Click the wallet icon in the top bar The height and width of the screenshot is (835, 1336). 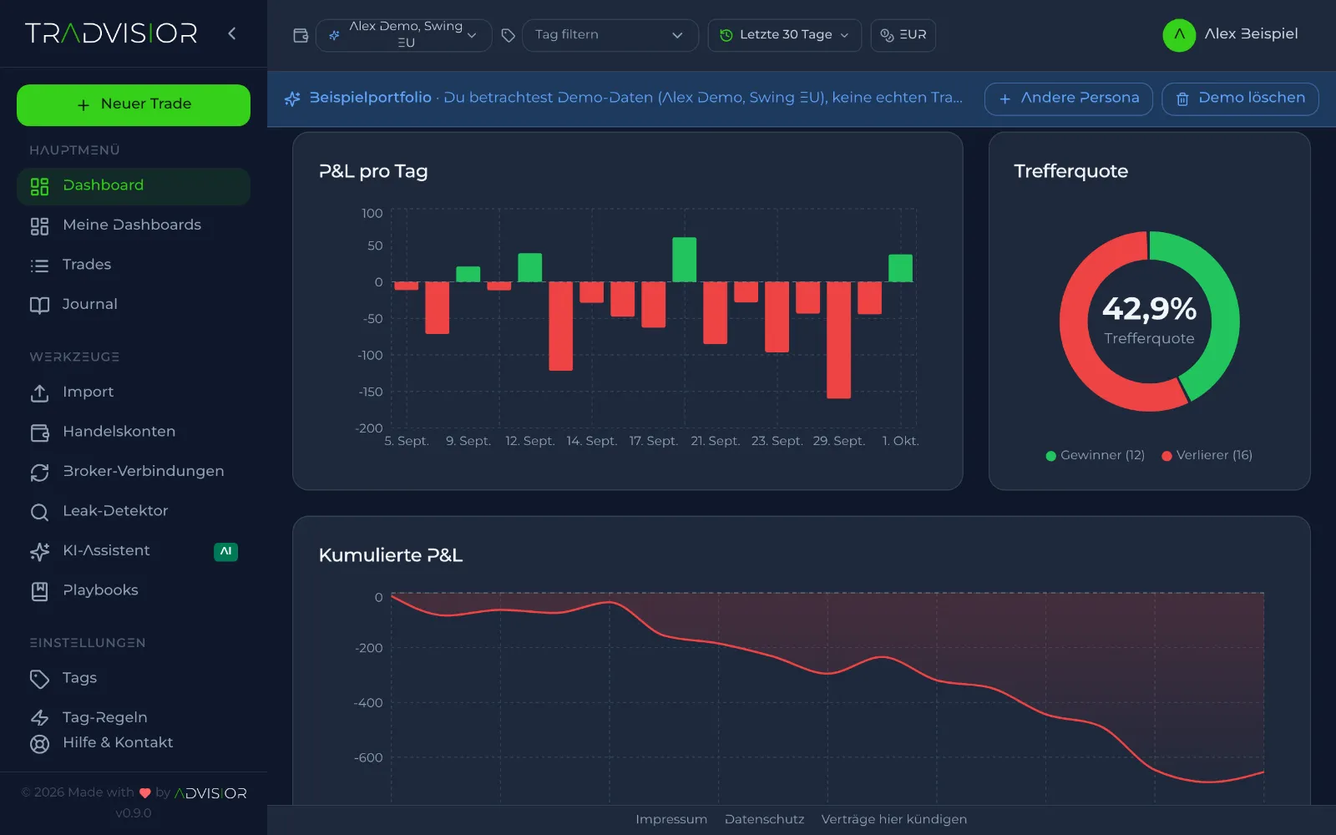pyautogui.click(x=301, y=35)
